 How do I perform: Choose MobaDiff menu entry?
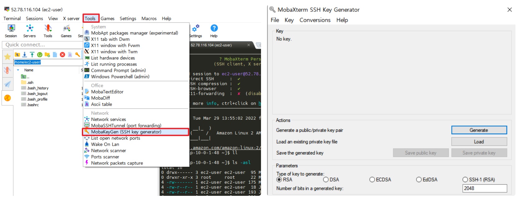click(136, 98)
